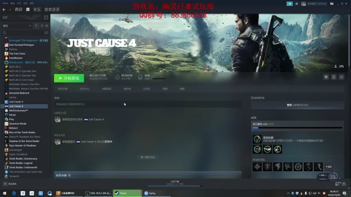351x197 pixels.
Task: Toggle the sort ascending arrow button
Action: (x=36, y=26)
